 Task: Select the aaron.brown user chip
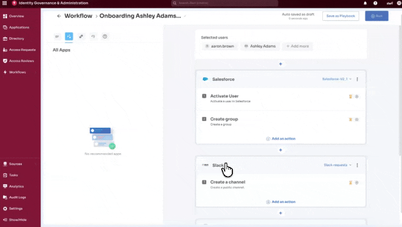coord(219,46)
